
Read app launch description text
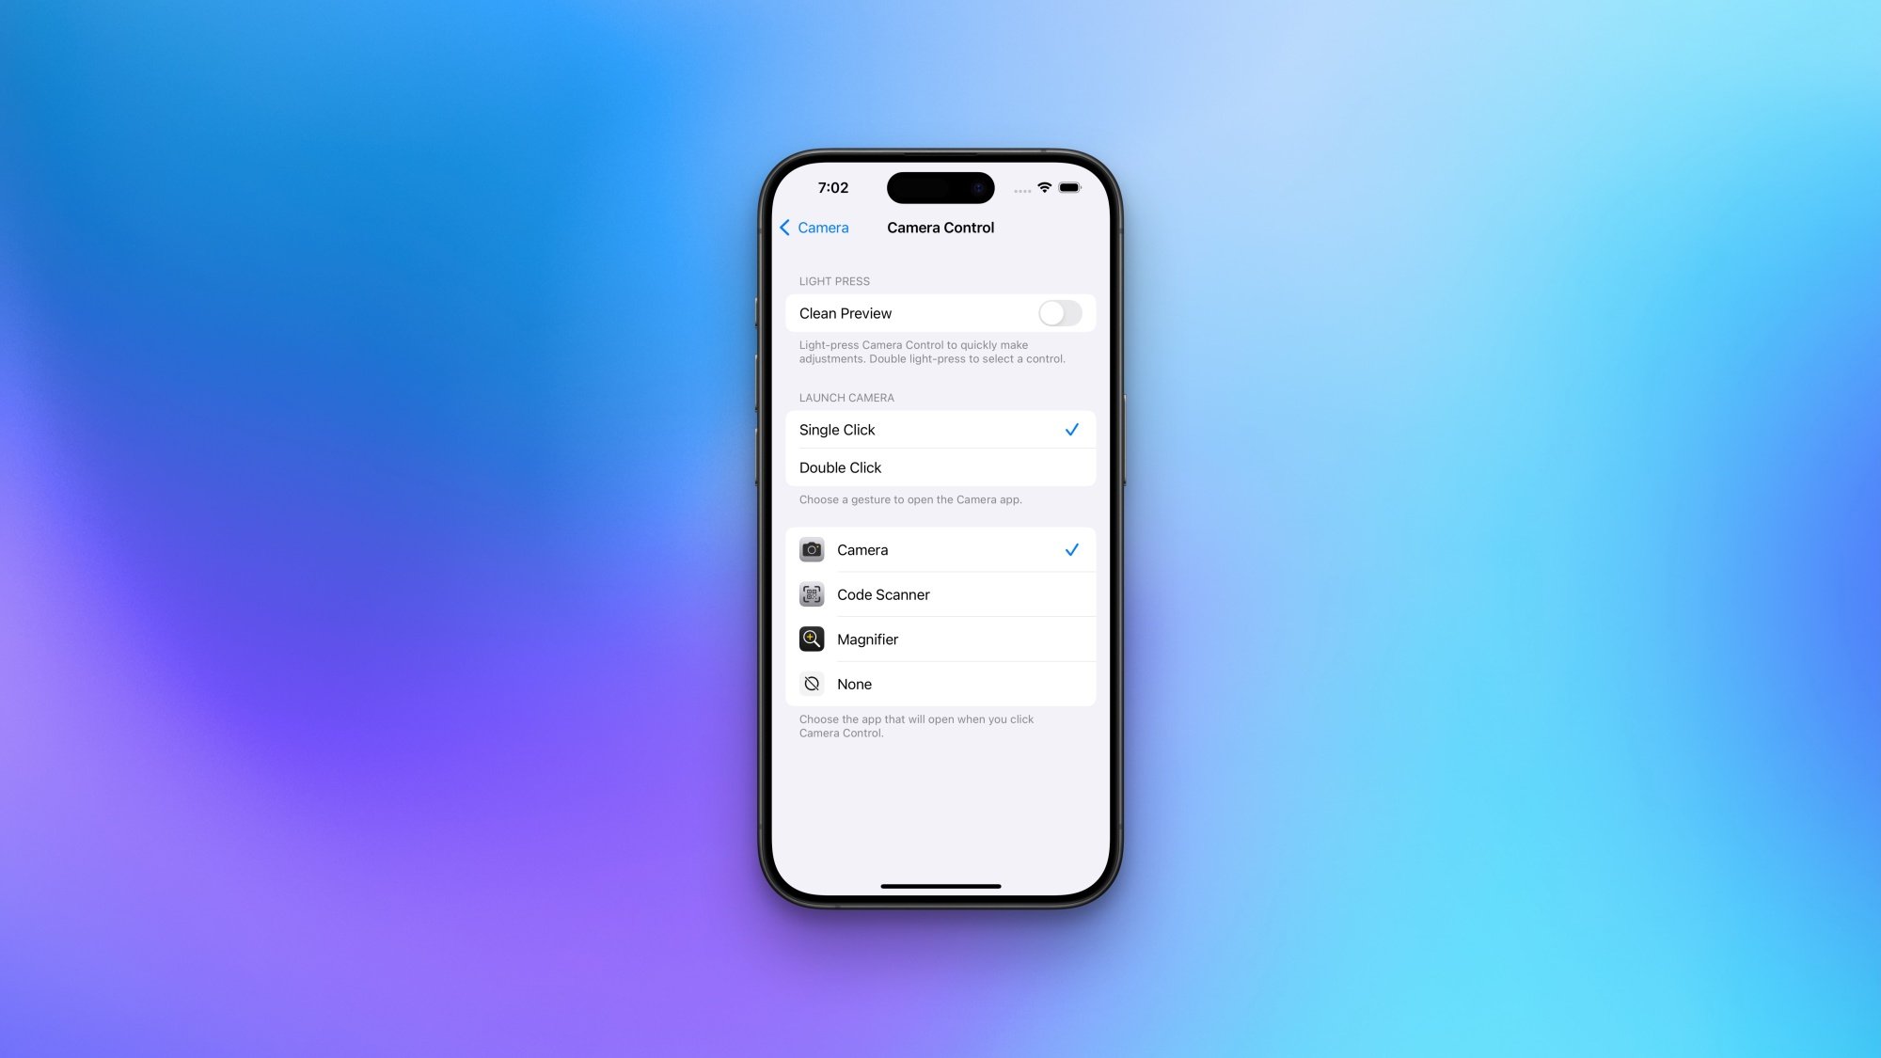click(916, 726)
